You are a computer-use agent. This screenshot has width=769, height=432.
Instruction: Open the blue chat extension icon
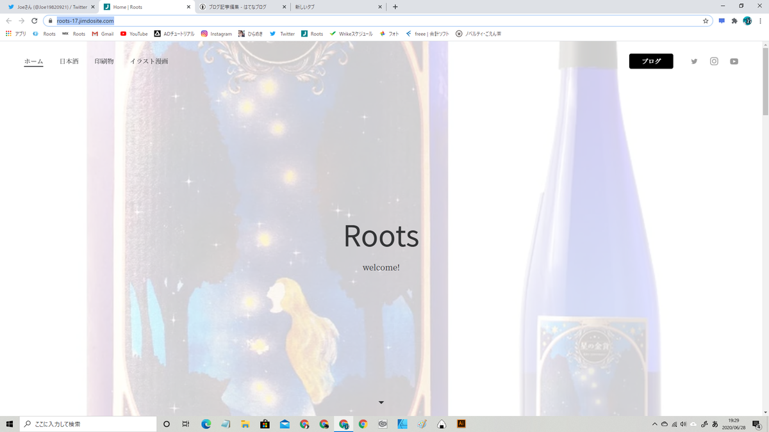coord(722,20)
